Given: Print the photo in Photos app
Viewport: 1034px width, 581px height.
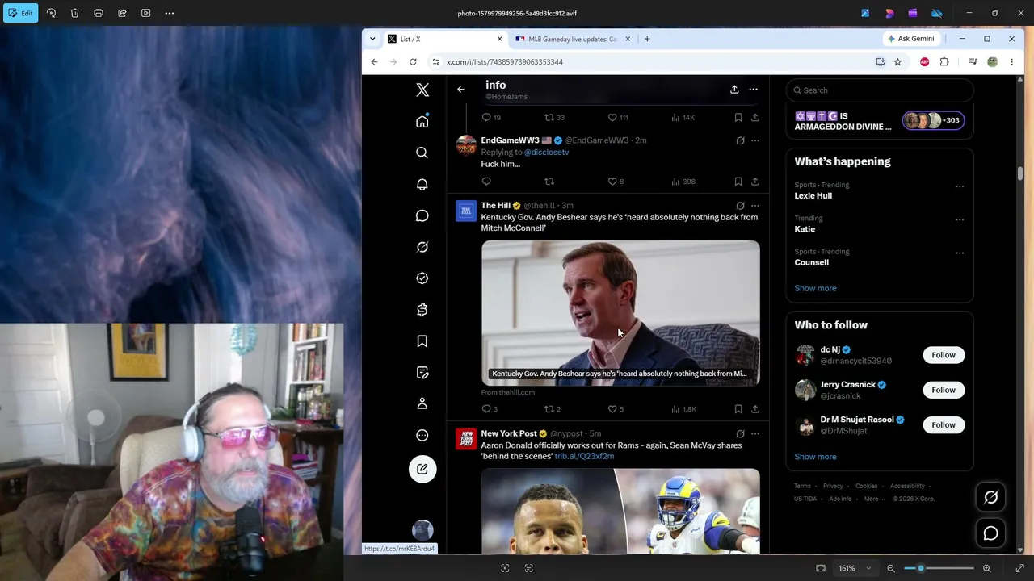Looking at the screenshot, I should [x=99, y=13].
